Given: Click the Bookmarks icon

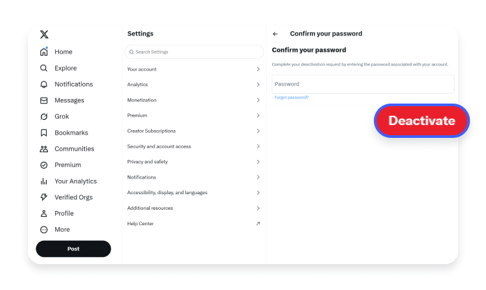Looking at the screenshot, I should tap(44, 133).
